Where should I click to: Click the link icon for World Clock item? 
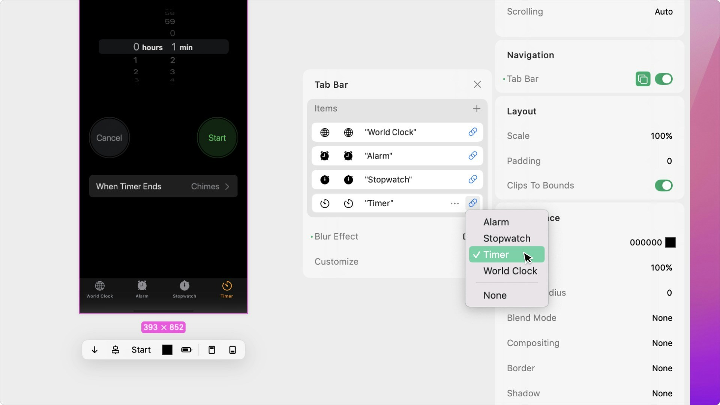pyautogui.click(x=472, y=132)
